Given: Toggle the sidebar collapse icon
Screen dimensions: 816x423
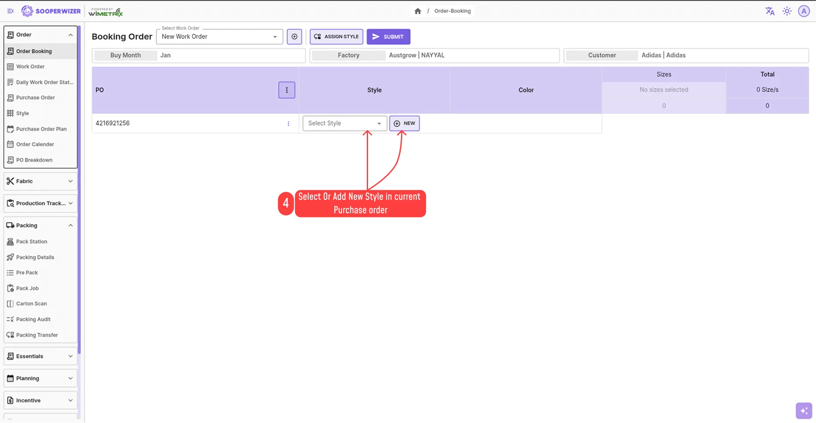Looking at the screenshot, I should pyautogui.click(x=10, y=11).
